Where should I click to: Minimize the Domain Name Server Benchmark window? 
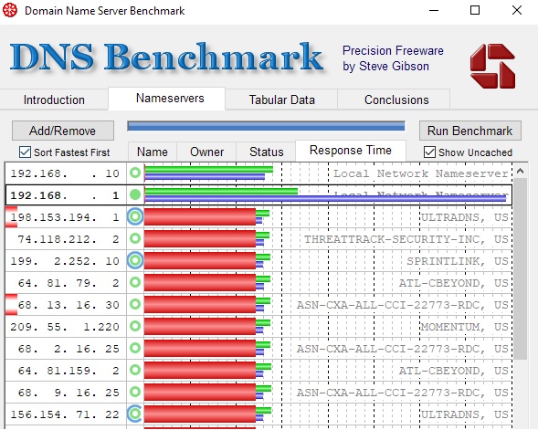434,10
